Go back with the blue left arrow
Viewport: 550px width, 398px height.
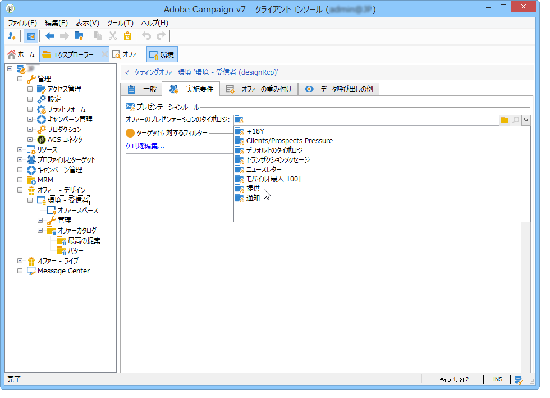[50, 36]
